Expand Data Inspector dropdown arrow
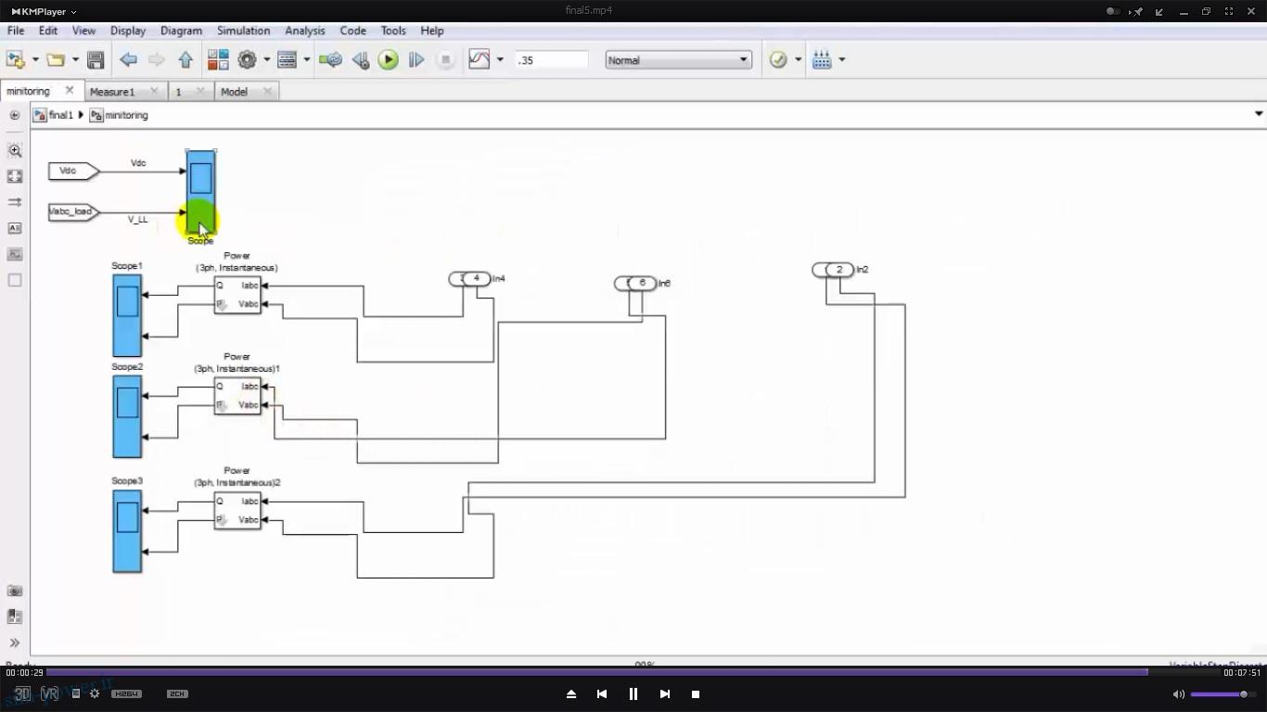Viewport: 1267px width, 712px height. (x=500, y=60)
